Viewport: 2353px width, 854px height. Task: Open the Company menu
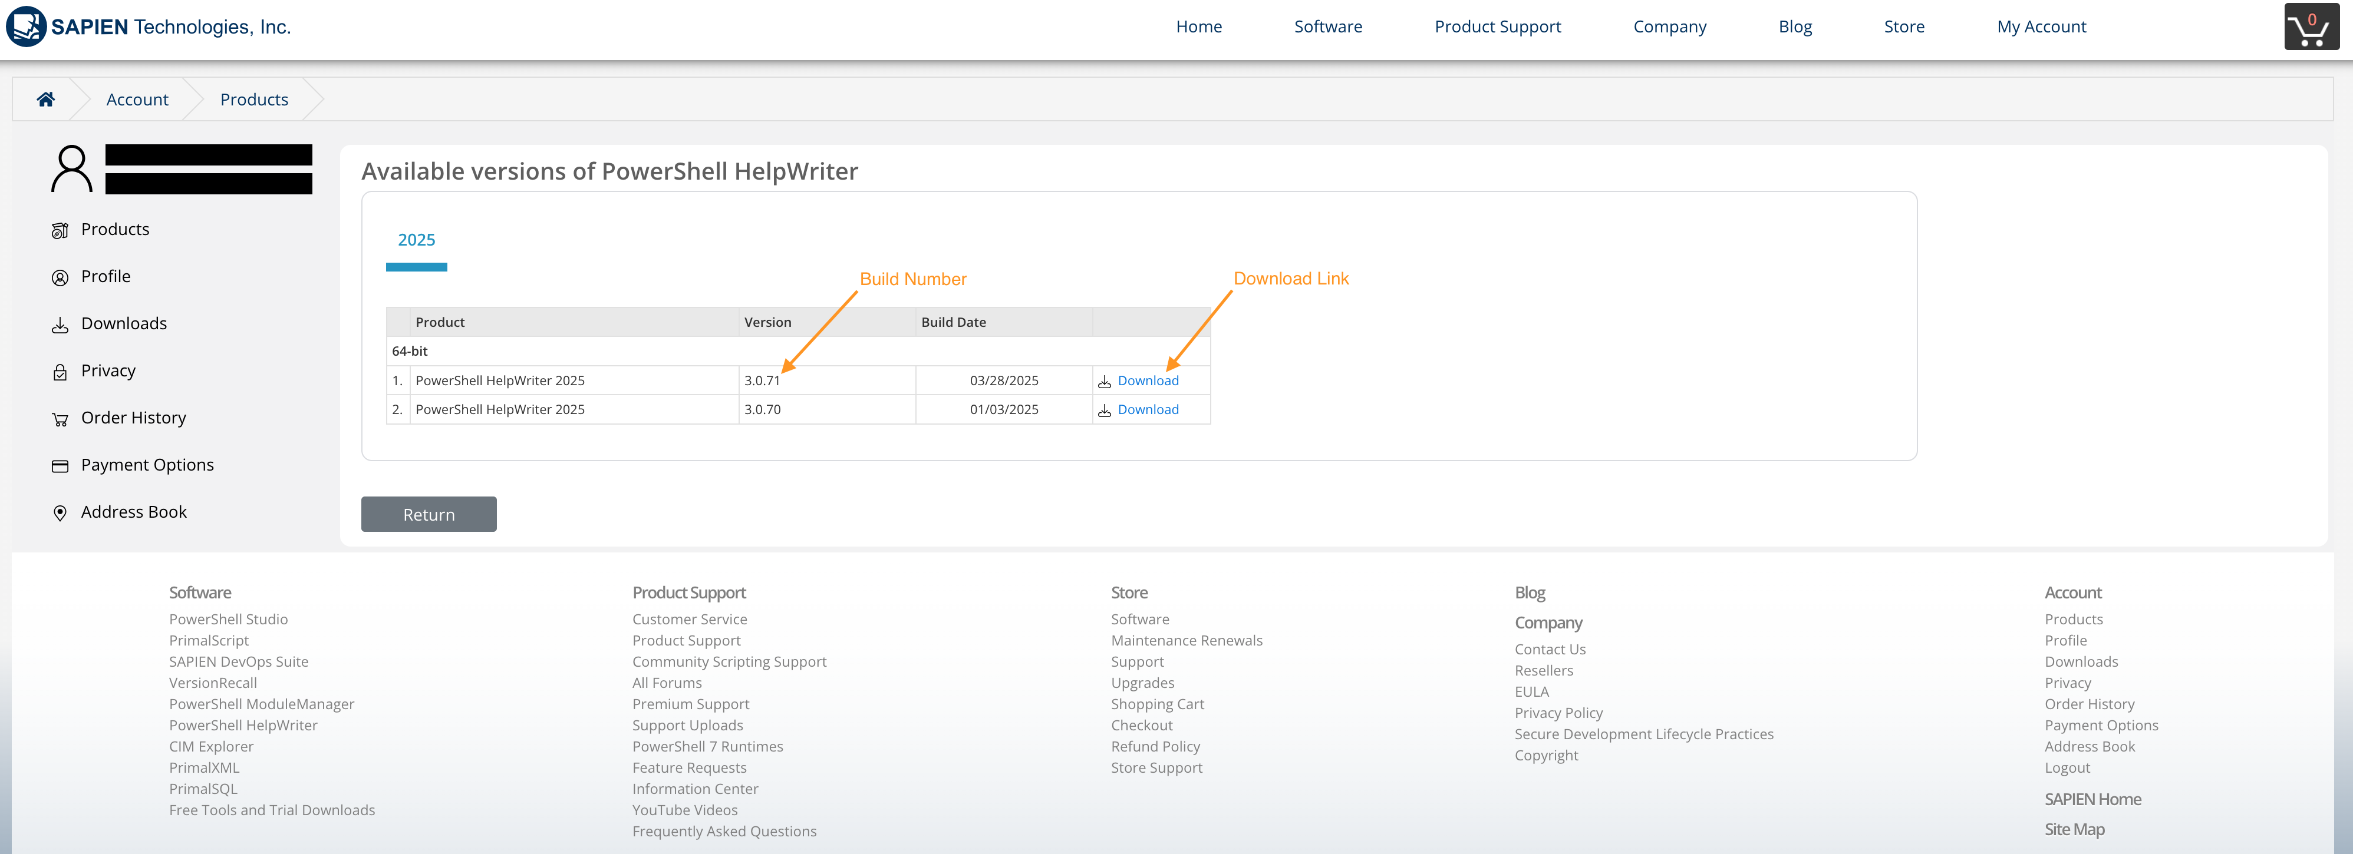pyautogui.click(x=1670, y=27)
